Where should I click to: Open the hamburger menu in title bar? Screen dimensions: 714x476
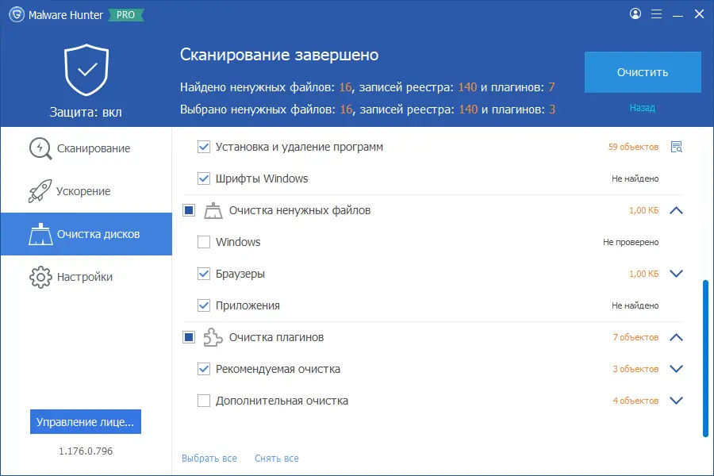click(x=656, y=13)
